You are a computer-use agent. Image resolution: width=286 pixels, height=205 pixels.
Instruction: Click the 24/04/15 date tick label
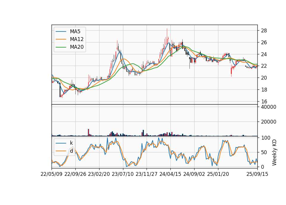pos(170,174)
